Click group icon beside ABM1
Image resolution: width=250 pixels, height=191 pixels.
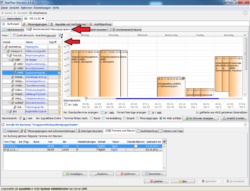(15, 64)
